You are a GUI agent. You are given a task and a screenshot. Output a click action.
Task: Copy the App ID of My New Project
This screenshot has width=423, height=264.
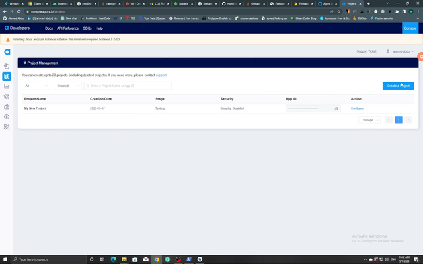click(336, 108)
